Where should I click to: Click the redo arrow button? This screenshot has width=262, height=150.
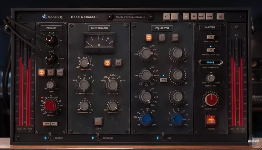point(174,16)
